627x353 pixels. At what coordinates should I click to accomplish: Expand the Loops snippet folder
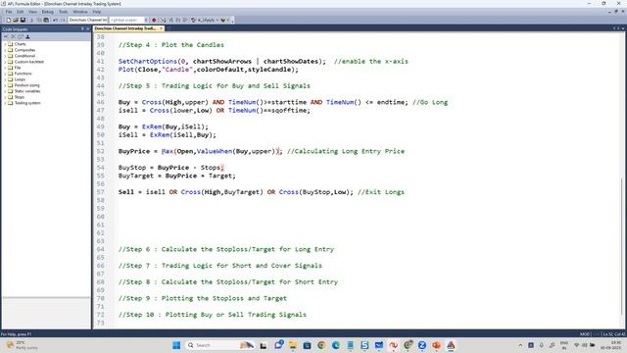coord(5,79)
